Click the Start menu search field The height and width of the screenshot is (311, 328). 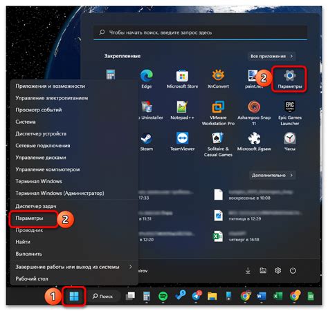200,32
